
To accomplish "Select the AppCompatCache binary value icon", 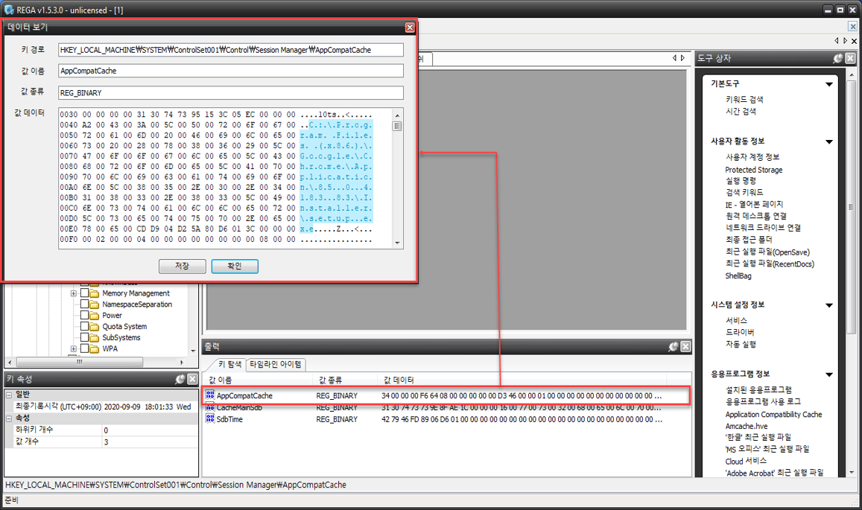I will [x=210, y=395].
